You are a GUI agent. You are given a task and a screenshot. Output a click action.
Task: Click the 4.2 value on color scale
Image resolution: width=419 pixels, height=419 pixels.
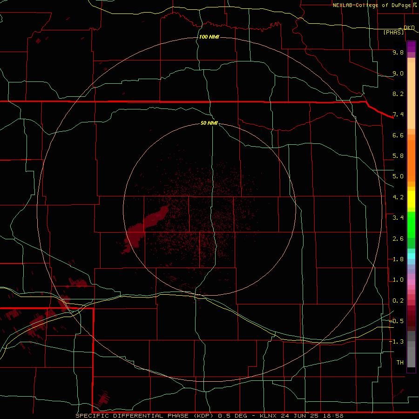[x=398, y=197]
